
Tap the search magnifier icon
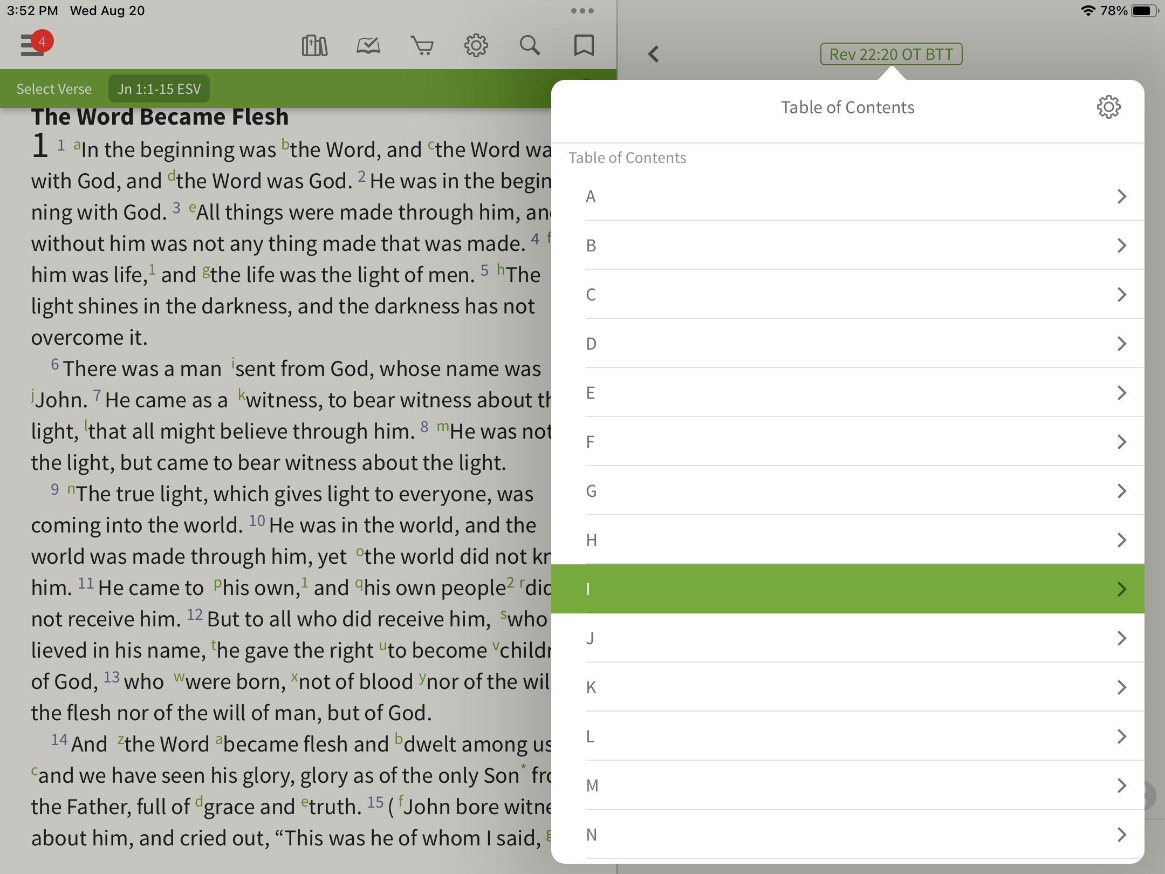click(530, 46)
